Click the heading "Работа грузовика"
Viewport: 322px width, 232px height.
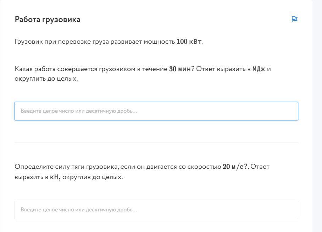click(x=48, y=20)
